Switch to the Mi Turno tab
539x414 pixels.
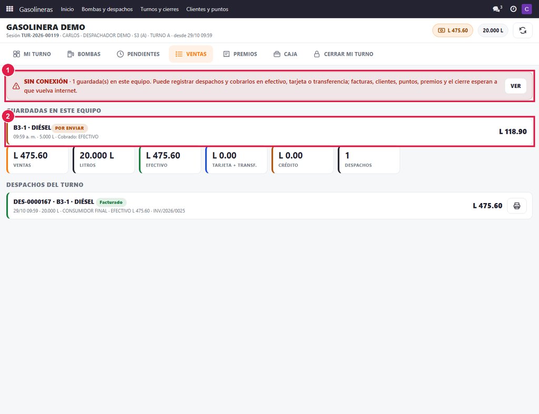[x=32, y=54]
